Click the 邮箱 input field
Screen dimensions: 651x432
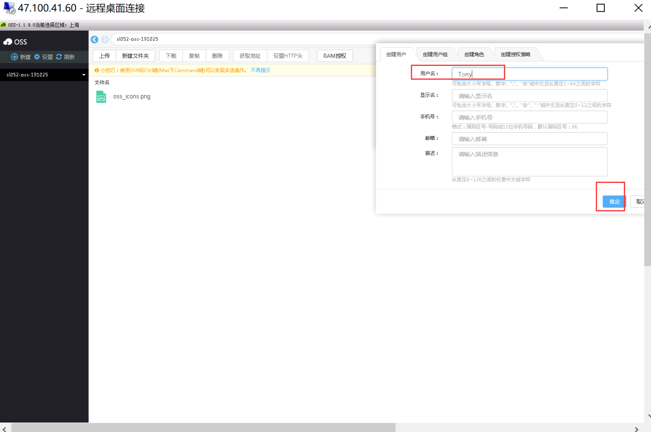529,139
